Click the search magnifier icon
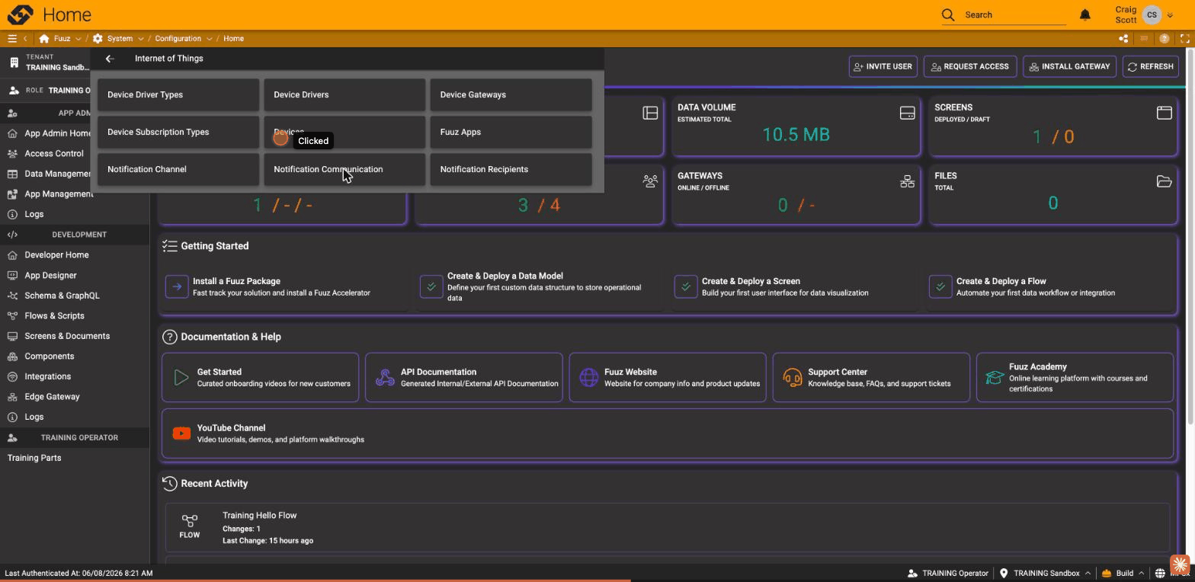This screenshot has height=582, width=1195. [948, 14]
